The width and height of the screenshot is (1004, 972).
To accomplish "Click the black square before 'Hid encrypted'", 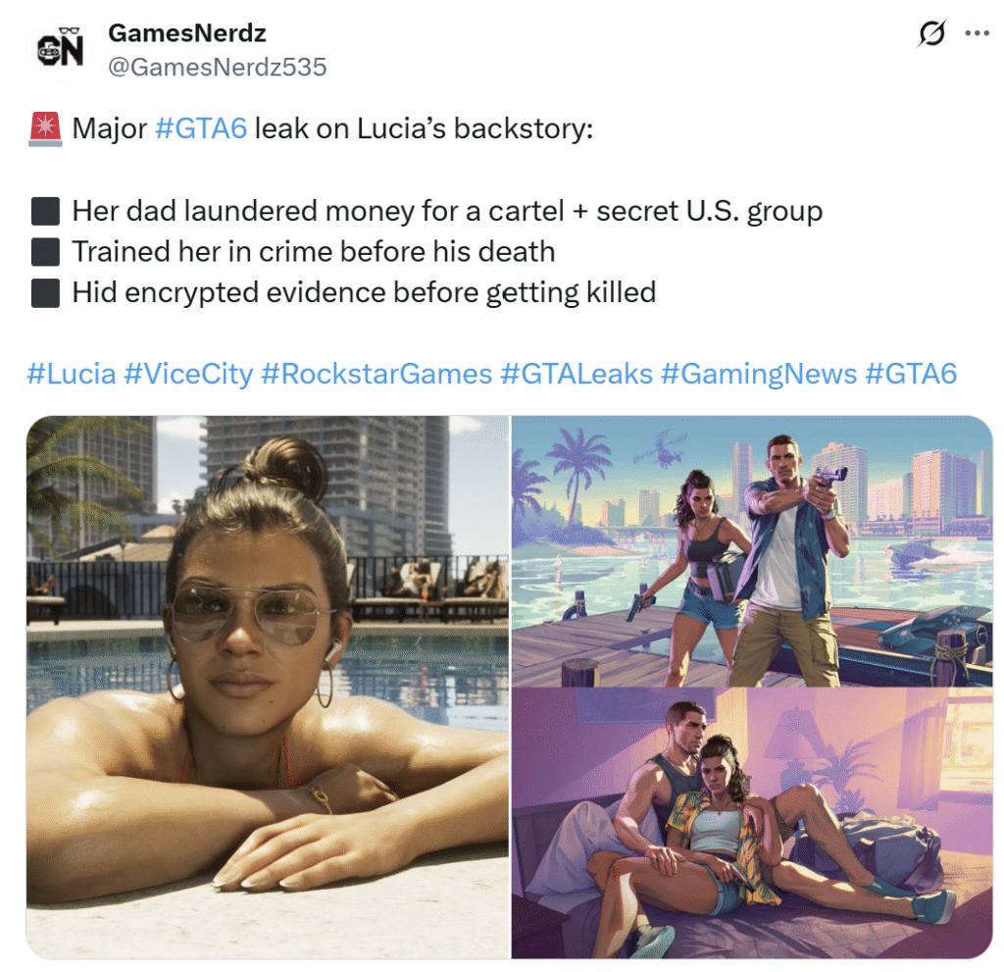I will [x=45, y=293].
